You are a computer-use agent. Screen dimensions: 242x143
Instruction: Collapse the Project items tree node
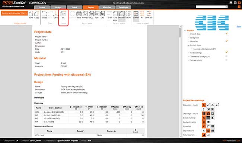(x=188, y=45)
